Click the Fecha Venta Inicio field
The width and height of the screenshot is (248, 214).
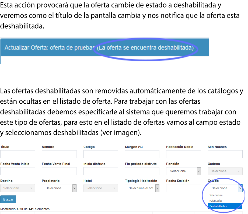(x=18, y=171)
